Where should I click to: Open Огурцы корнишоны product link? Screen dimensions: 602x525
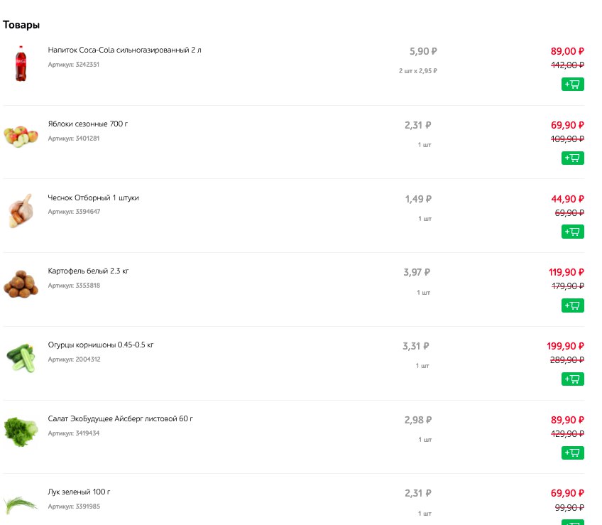point(101,345)
